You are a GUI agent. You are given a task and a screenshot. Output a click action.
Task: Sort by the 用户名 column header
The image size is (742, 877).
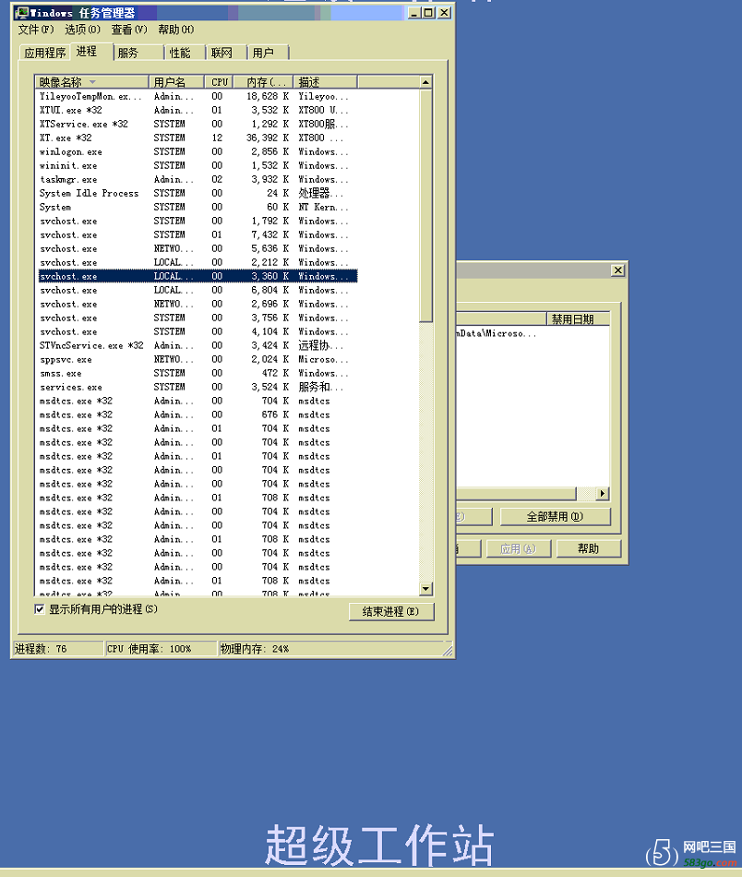176,82
